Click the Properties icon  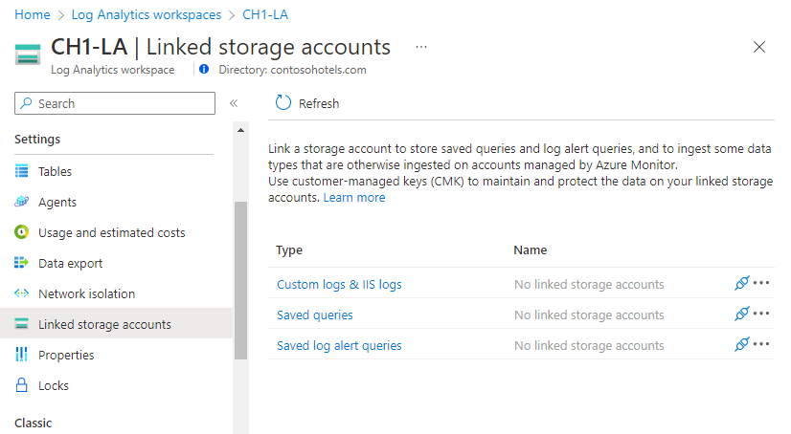(x=21, y=355)
